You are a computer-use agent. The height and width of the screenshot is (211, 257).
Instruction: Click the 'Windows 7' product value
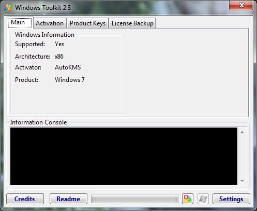(x=70, y=80)
